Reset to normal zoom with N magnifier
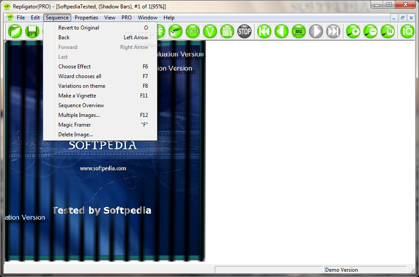This screenshot has height=277, width=419. click(x=388, y=31)
